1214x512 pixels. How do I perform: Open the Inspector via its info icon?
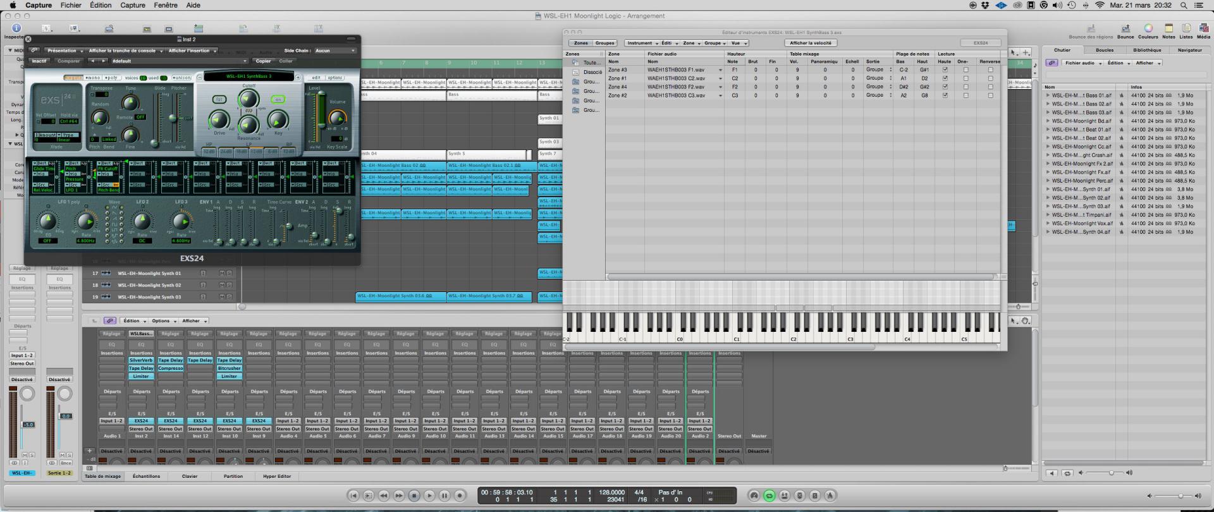click(x=16, y=28)
